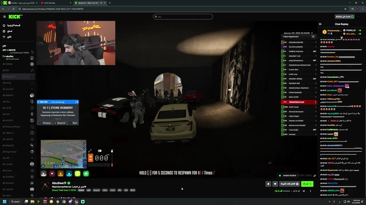Open Chrome three-dot menu
This screenshot has height=205, width=366.
[363, 9]
